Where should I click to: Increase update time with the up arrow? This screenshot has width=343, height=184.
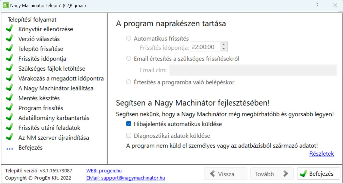point(224,44)
